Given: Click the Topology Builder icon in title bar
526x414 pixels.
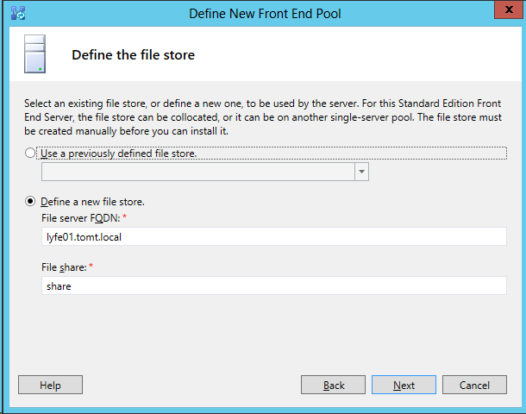Looking at the screenshot, I should coord(18,14).
